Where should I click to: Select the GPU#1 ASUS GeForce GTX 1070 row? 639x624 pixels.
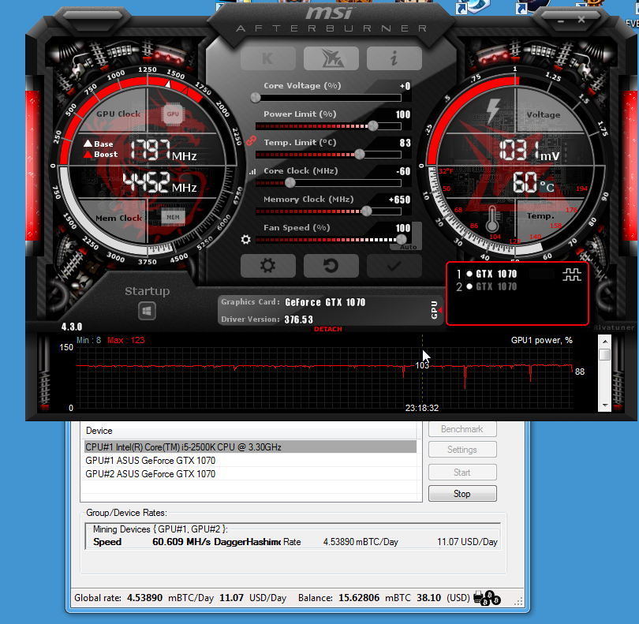(250, 461)
